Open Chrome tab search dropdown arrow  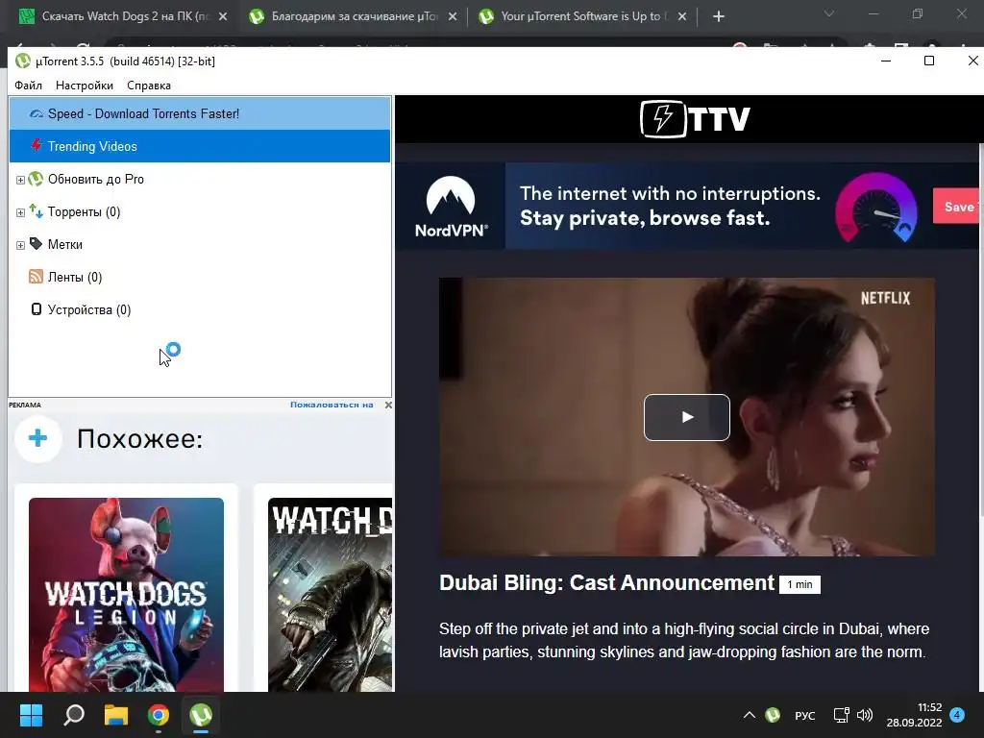click(x=829, y=13)
